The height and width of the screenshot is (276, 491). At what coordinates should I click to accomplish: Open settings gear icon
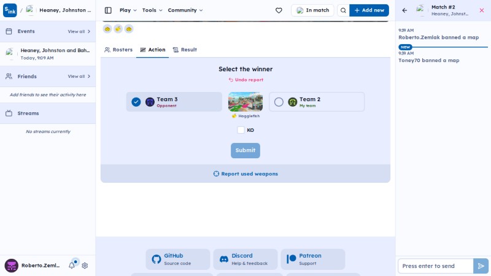click(85, 266)
